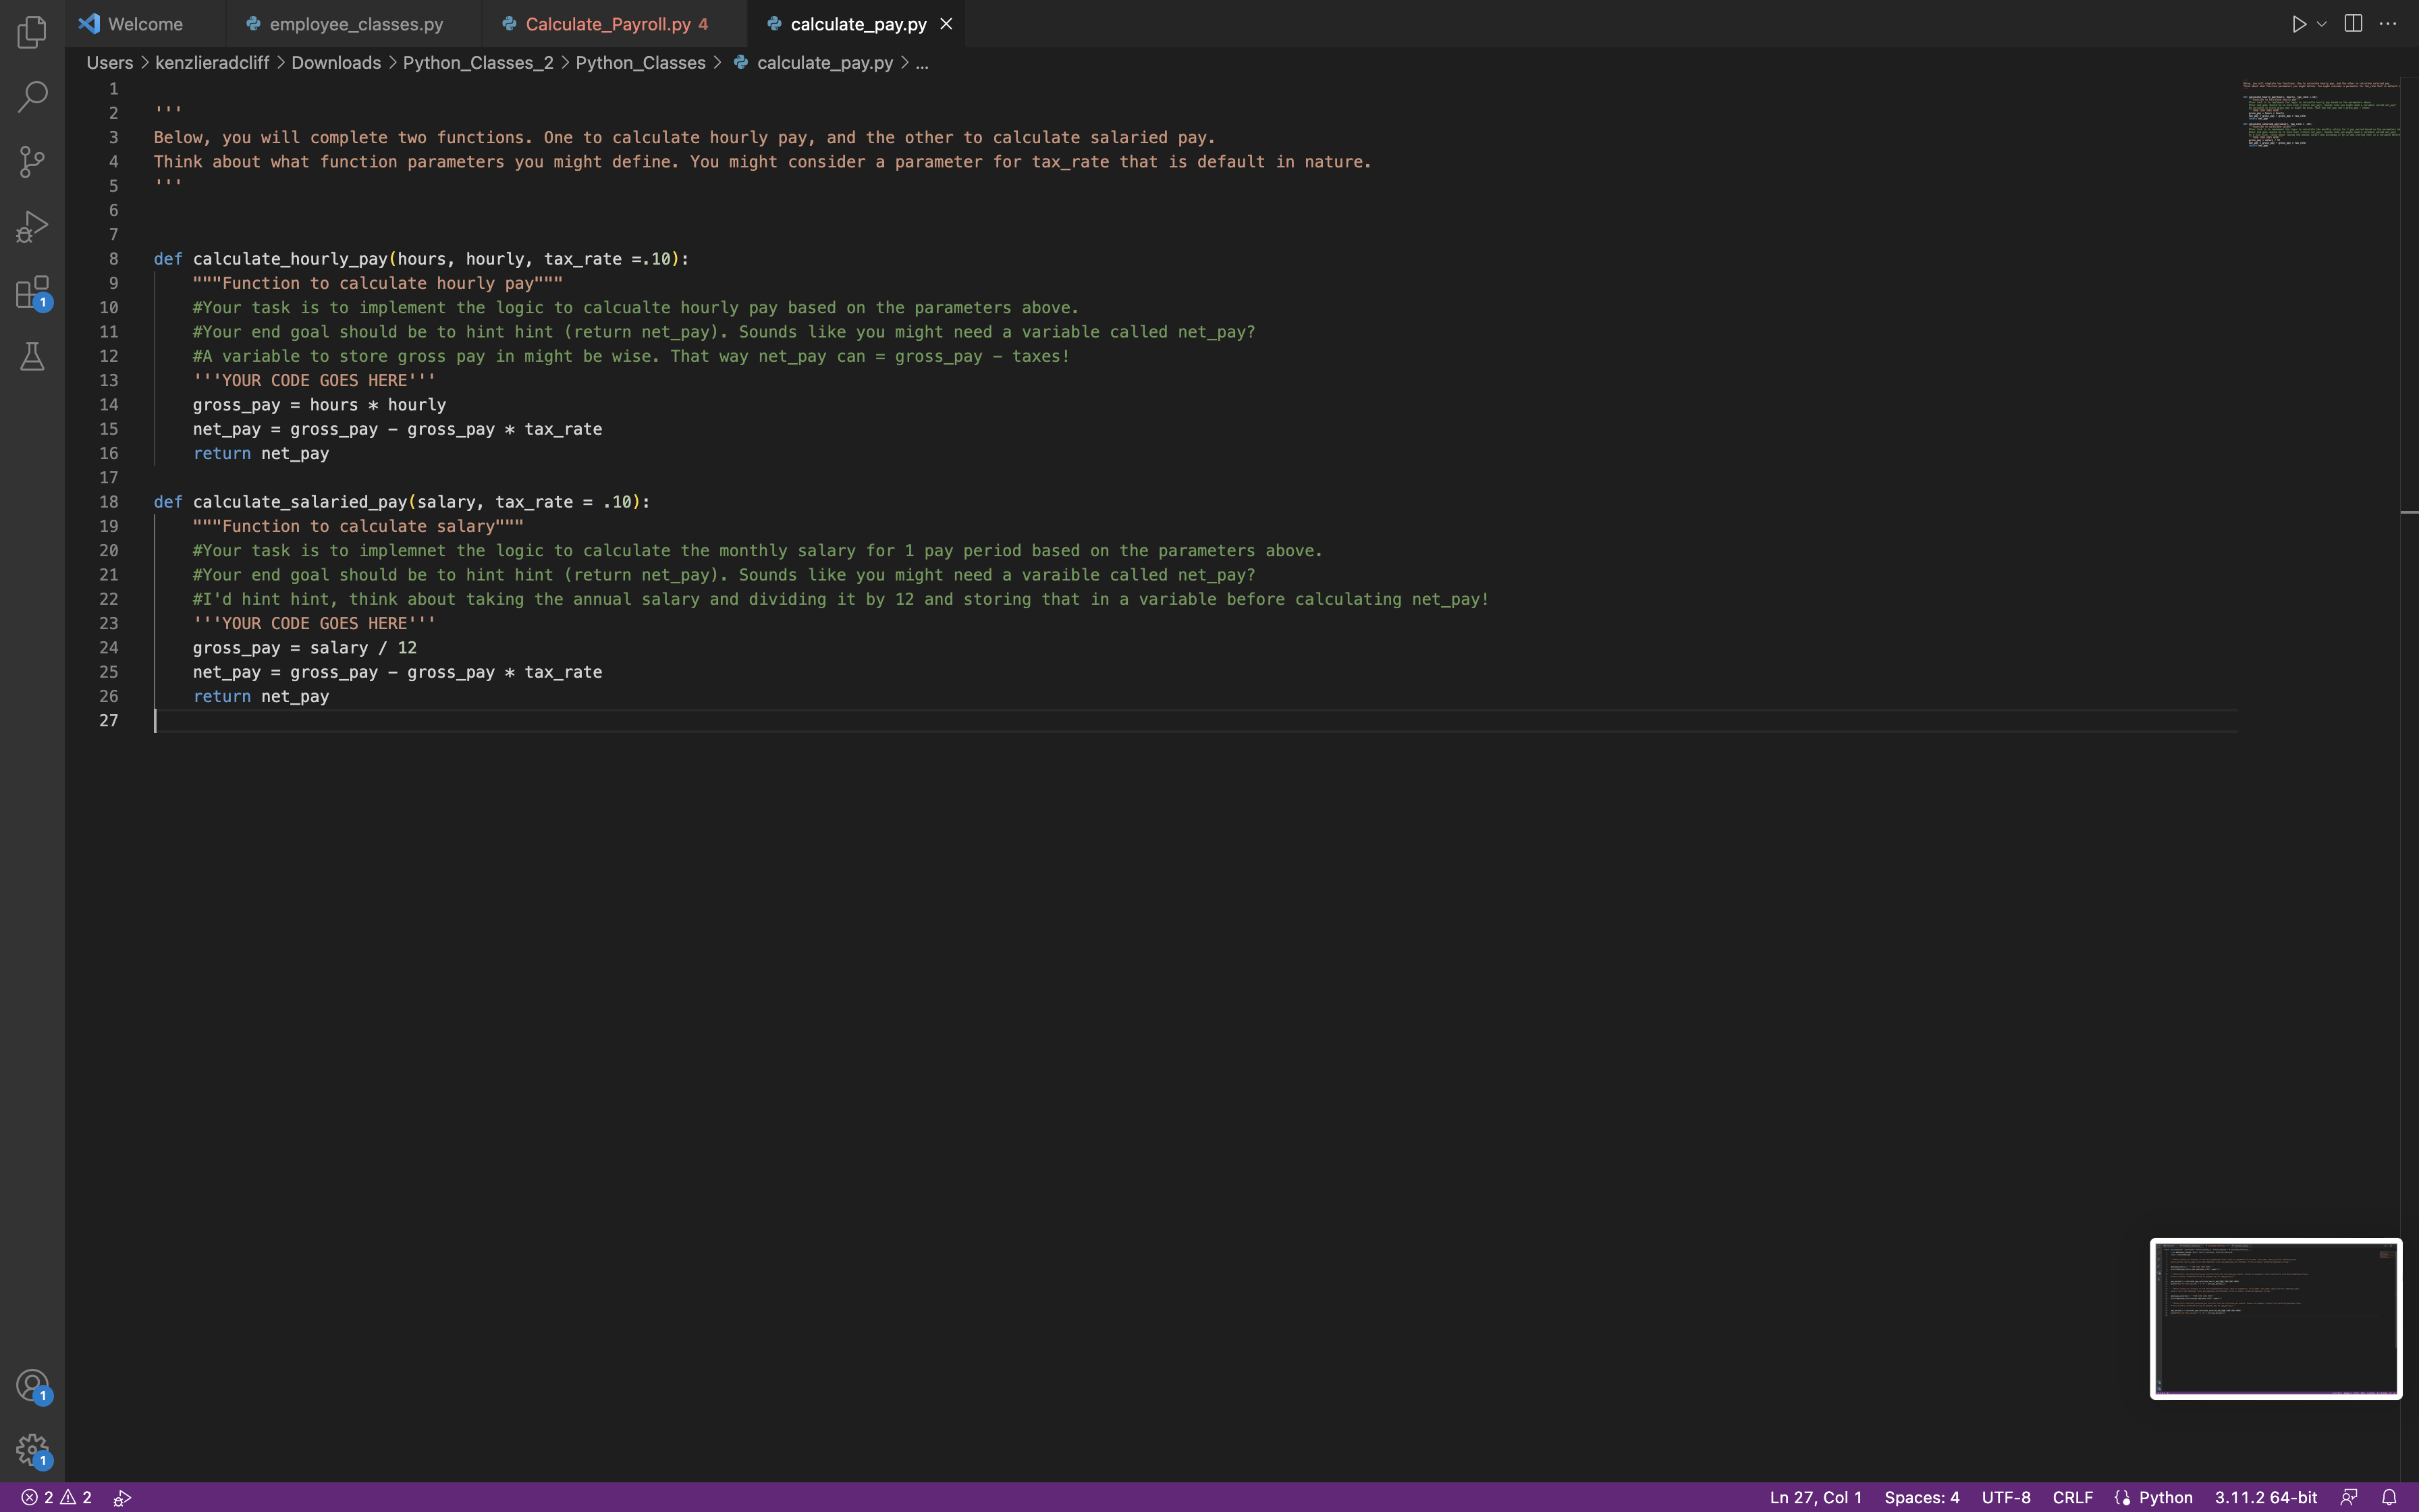Click the Python 3.11.2 64-bit interpreter selector

pos(2265,1497)
